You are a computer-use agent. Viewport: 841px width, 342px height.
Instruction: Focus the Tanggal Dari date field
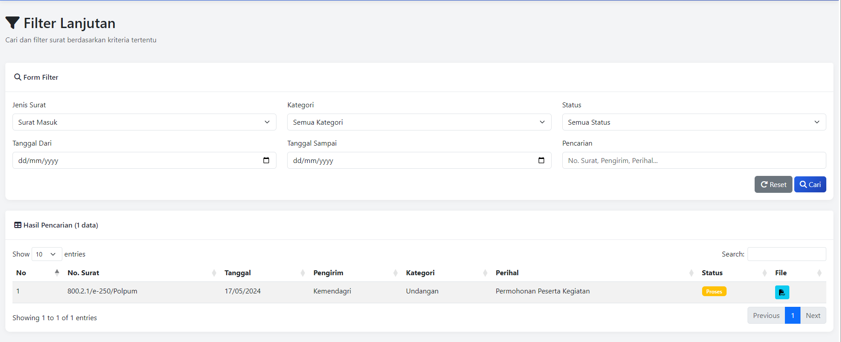[144, 160]
